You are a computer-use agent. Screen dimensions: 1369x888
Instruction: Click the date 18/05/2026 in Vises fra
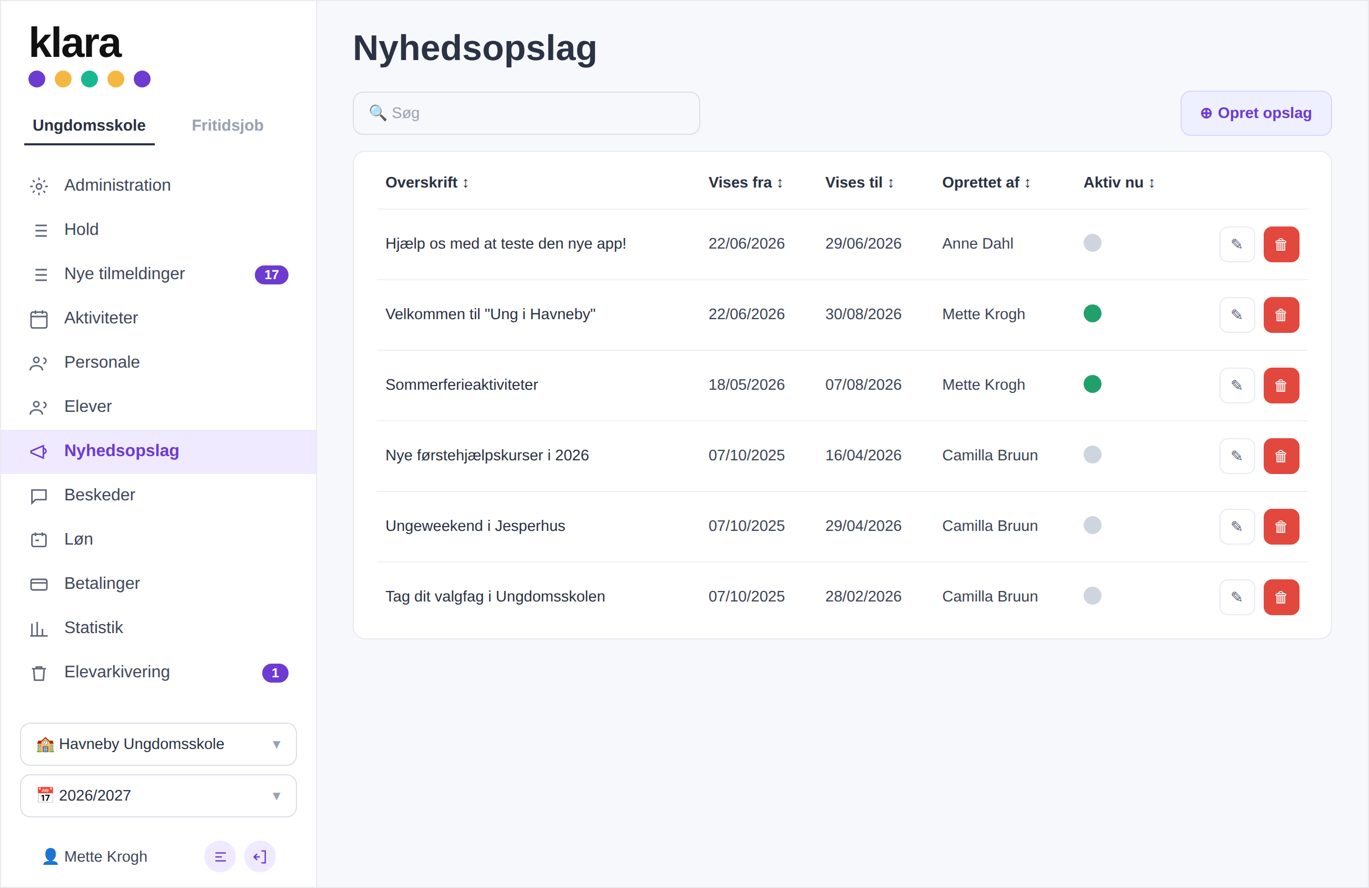point(746,384)
